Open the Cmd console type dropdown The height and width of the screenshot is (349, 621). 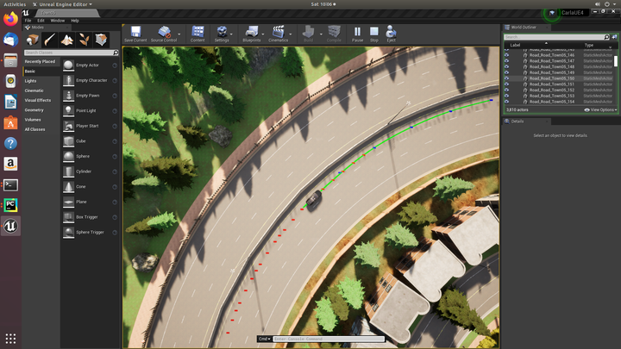click(x=264, y=340)
